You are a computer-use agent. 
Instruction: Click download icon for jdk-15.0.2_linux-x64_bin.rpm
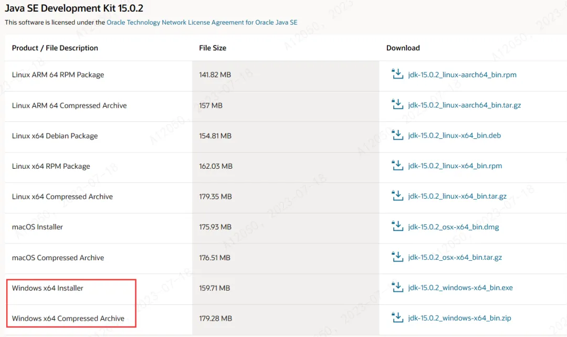(397, 165)
